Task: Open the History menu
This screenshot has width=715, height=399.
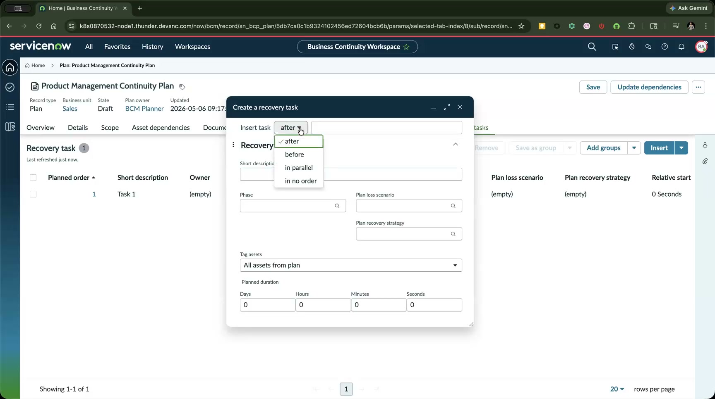Action: [x=153, y=47]
